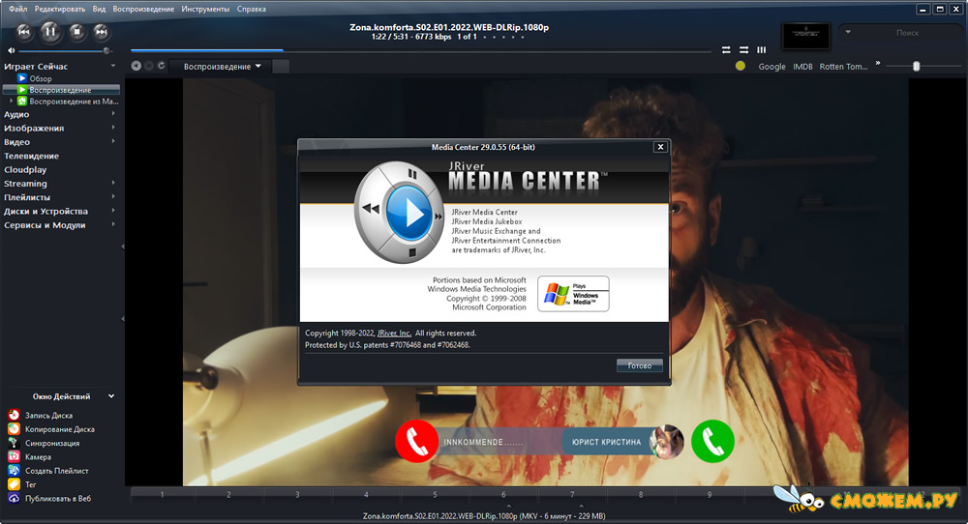Refresh the view with the reload icon

tap(161, 66)
